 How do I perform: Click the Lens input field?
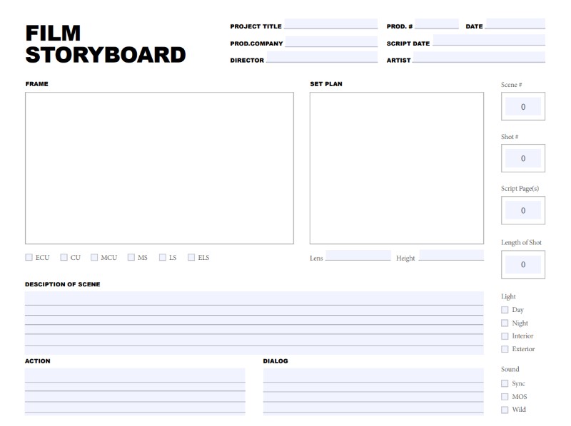[x=358, y=255]
